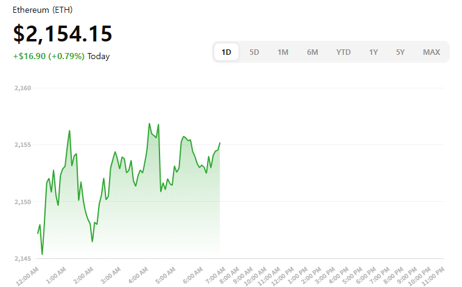Select the 1D time range tab
This screenshot has width=462, height=287.
pyautogui.click(x=226, y=52)
